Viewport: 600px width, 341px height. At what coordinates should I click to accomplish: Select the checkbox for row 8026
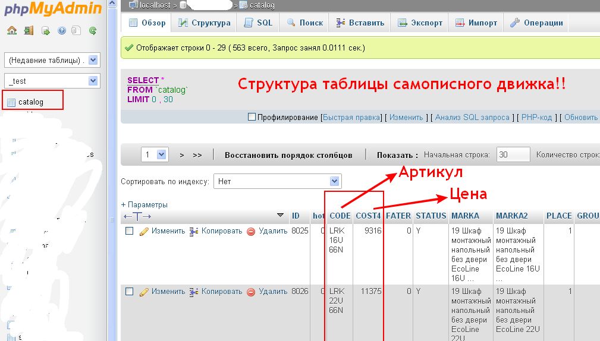[x=130, y=292]
